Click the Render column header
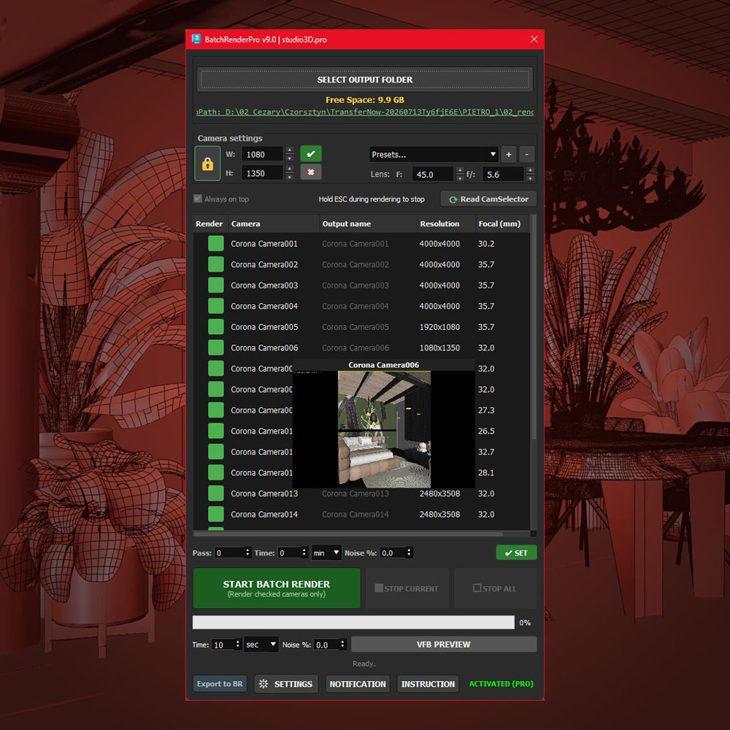Image resolution: width=730 pixels, height=730 pixels. [210, 224]
